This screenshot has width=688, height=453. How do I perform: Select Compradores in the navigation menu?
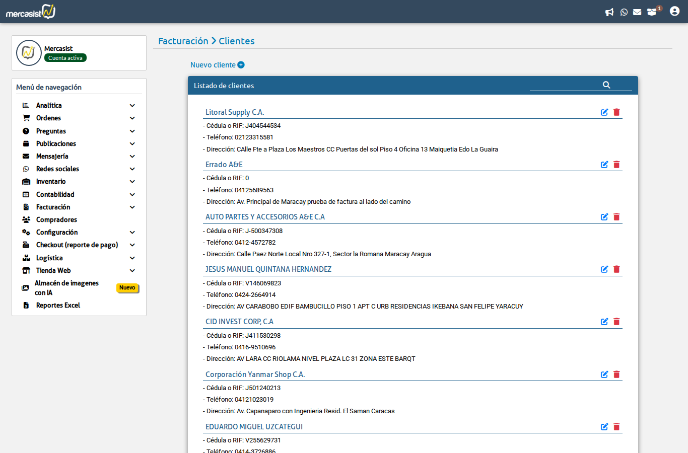(x=57, y=219)
